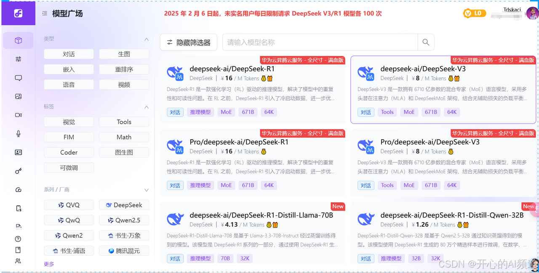Filter by the Qwen2.5 series
539x273 pixels.
pyautogui.click(x=124, y=220)
